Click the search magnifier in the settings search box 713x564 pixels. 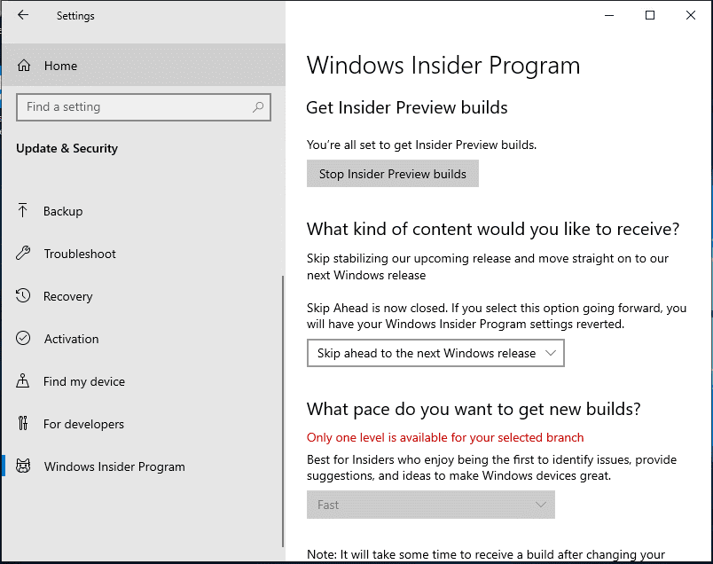tap(257, 106)
